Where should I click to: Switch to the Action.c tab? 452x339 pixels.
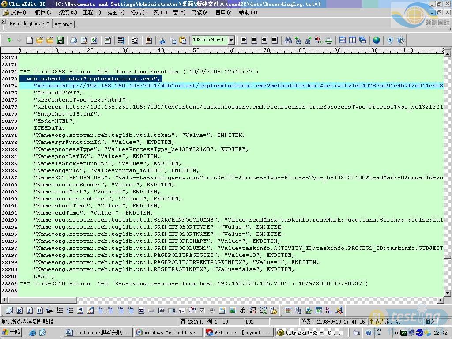pyautogui.click(x=63, y=24)
